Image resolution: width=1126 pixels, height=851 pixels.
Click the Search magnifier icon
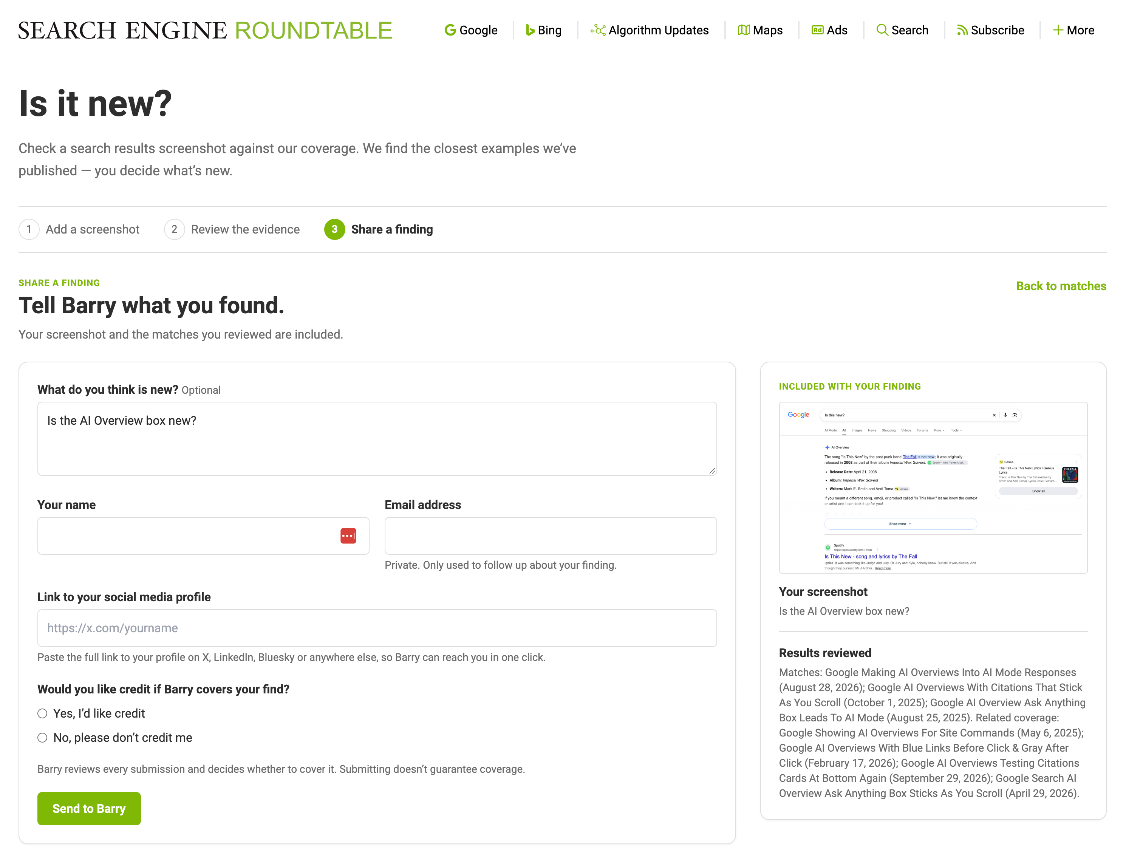(x=882, y=30)
